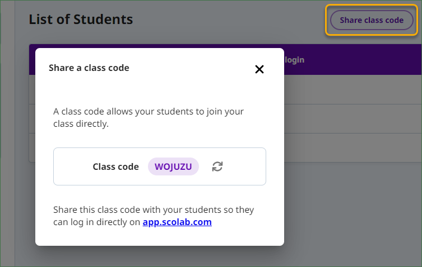
Task: Click the regenerate class code refresh icon
Action: (x=217, y=166)
